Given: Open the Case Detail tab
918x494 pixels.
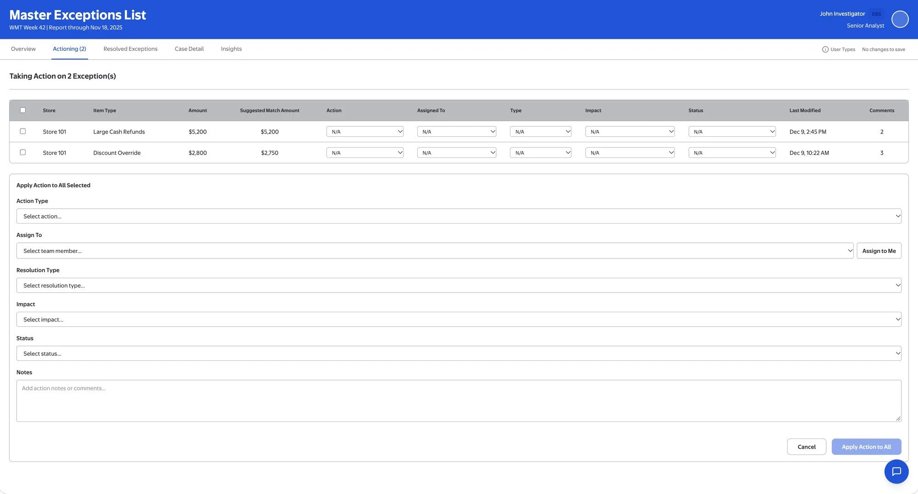Looking at the screenshot, I should [189, 49].
